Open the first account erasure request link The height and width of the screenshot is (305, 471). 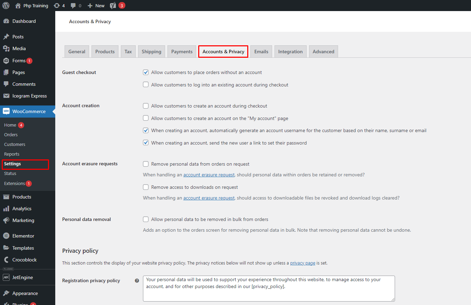(x=209, y=175)
